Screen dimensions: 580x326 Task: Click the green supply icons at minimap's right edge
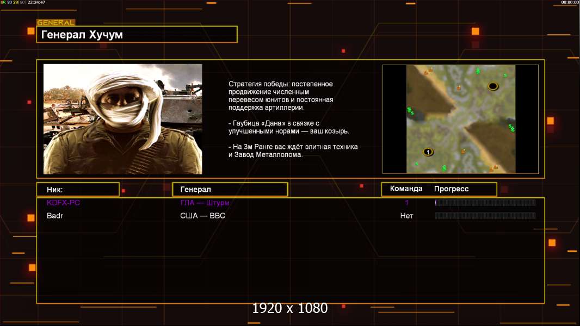(511, 128)
